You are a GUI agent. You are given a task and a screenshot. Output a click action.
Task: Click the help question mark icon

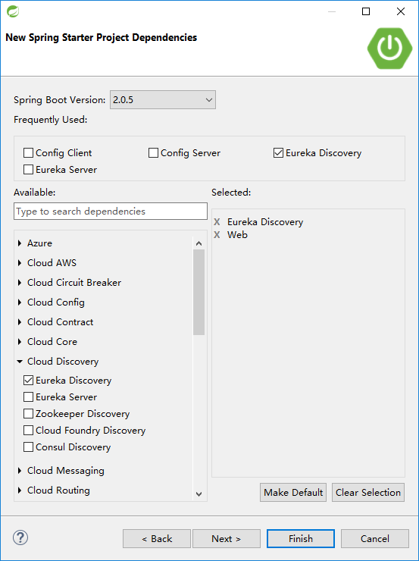[x=20, y=537]
